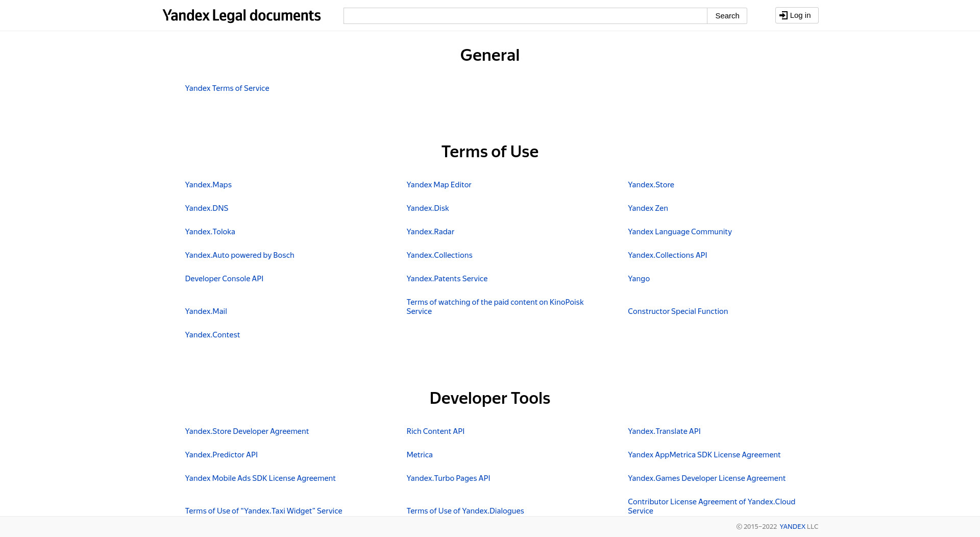Viewport: 980px width, 537px height.
Task: Open the Yandex.Turbo Pages API link
Action: (448, 478)
